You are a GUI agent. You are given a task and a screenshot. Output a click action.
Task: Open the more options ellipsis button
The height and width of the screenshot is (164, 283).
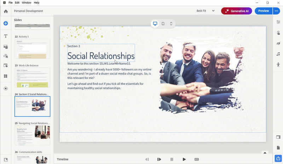coord(277,11)
